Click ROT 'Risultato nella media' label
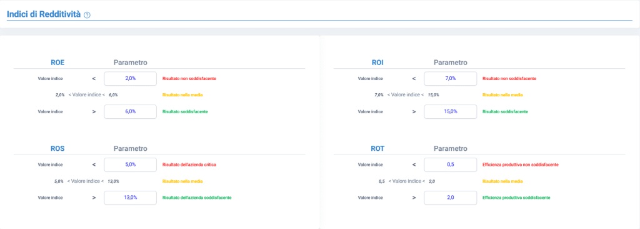 tap(502, 181)
